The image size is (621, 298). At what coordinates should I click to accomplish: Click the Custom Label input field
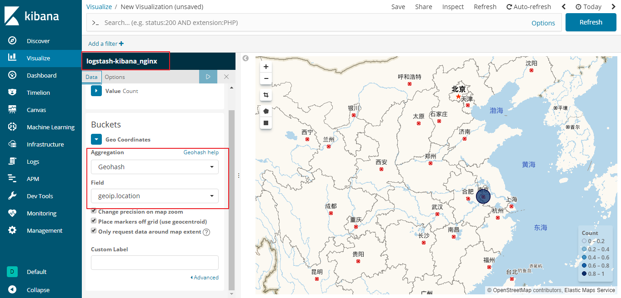point(155,263)
